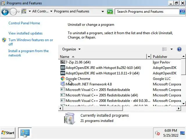Viewport: 186px width, 139px height.
Task: Open the Organize menu
Action: 71,49
